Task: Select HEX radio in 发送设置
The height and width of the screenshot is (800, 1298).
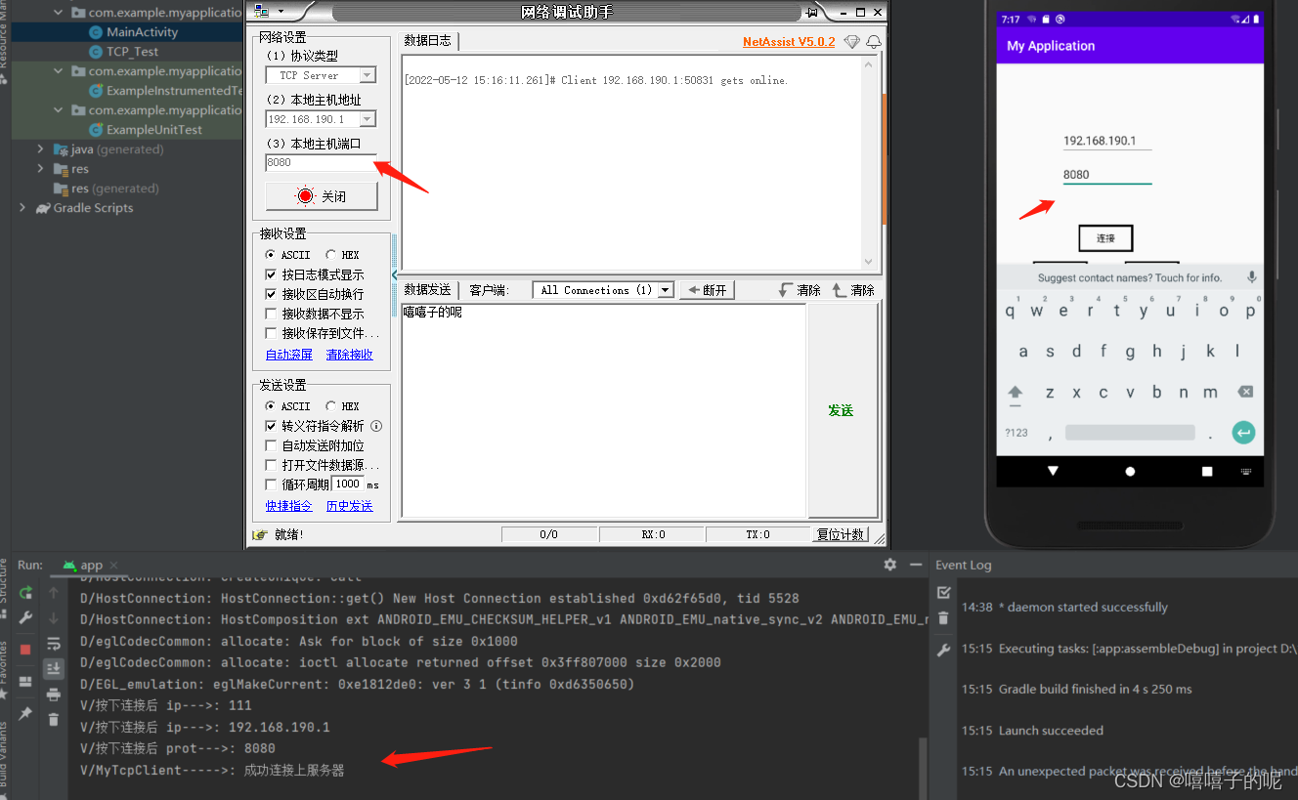Action: [x=330, y=406]
